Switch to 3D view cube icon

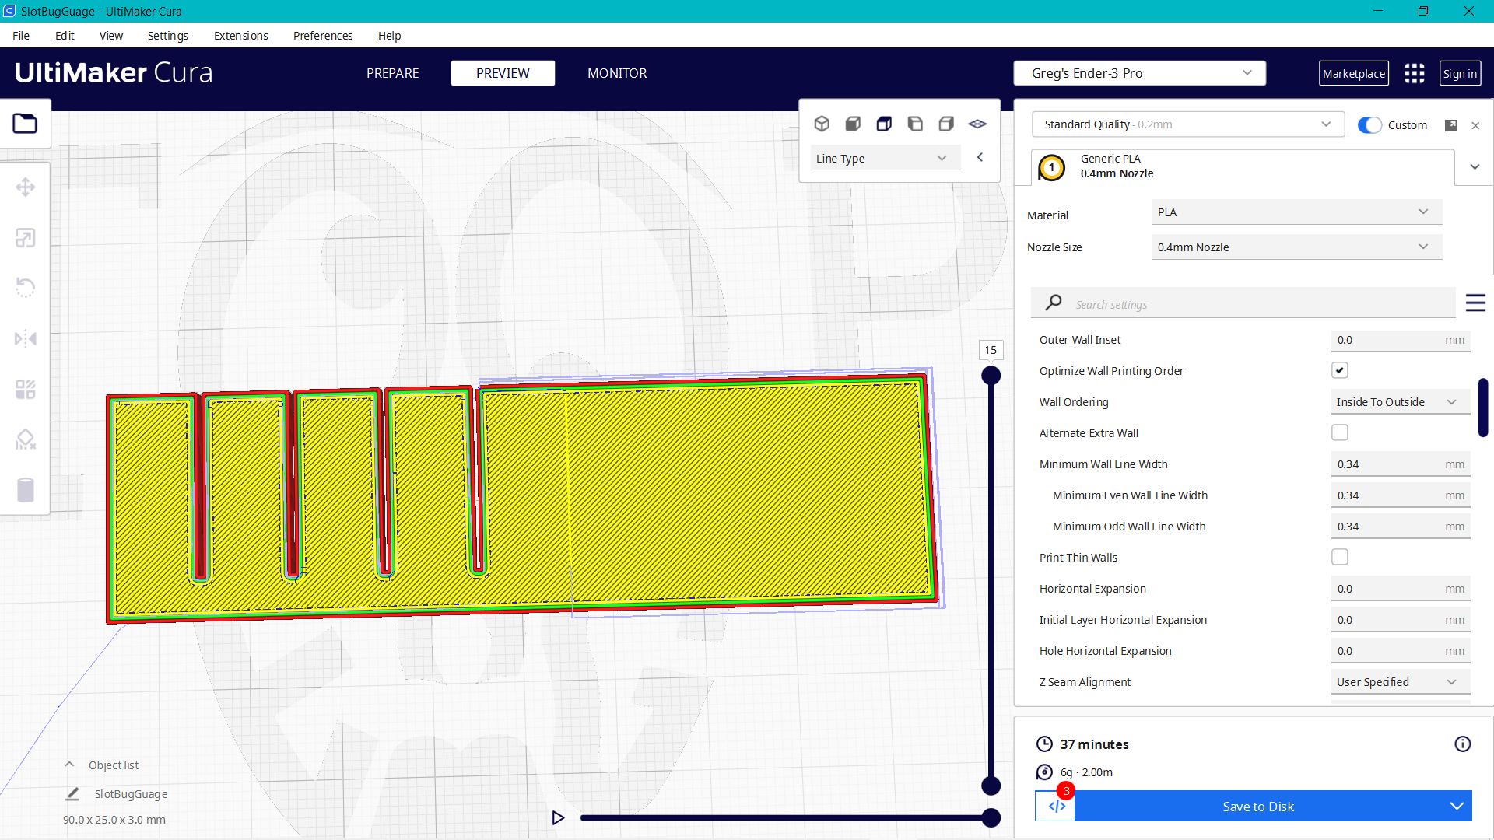(822, 124)
